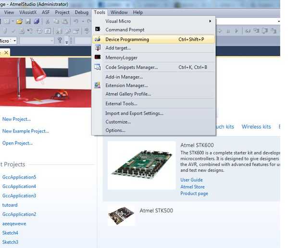Click the Code Snippets Manager icon
Viewport: 298px width, 248px height.
[98, 67]
